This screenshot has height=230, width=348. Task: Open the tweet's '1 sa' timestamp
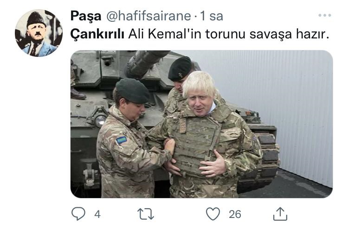[212, 16]
